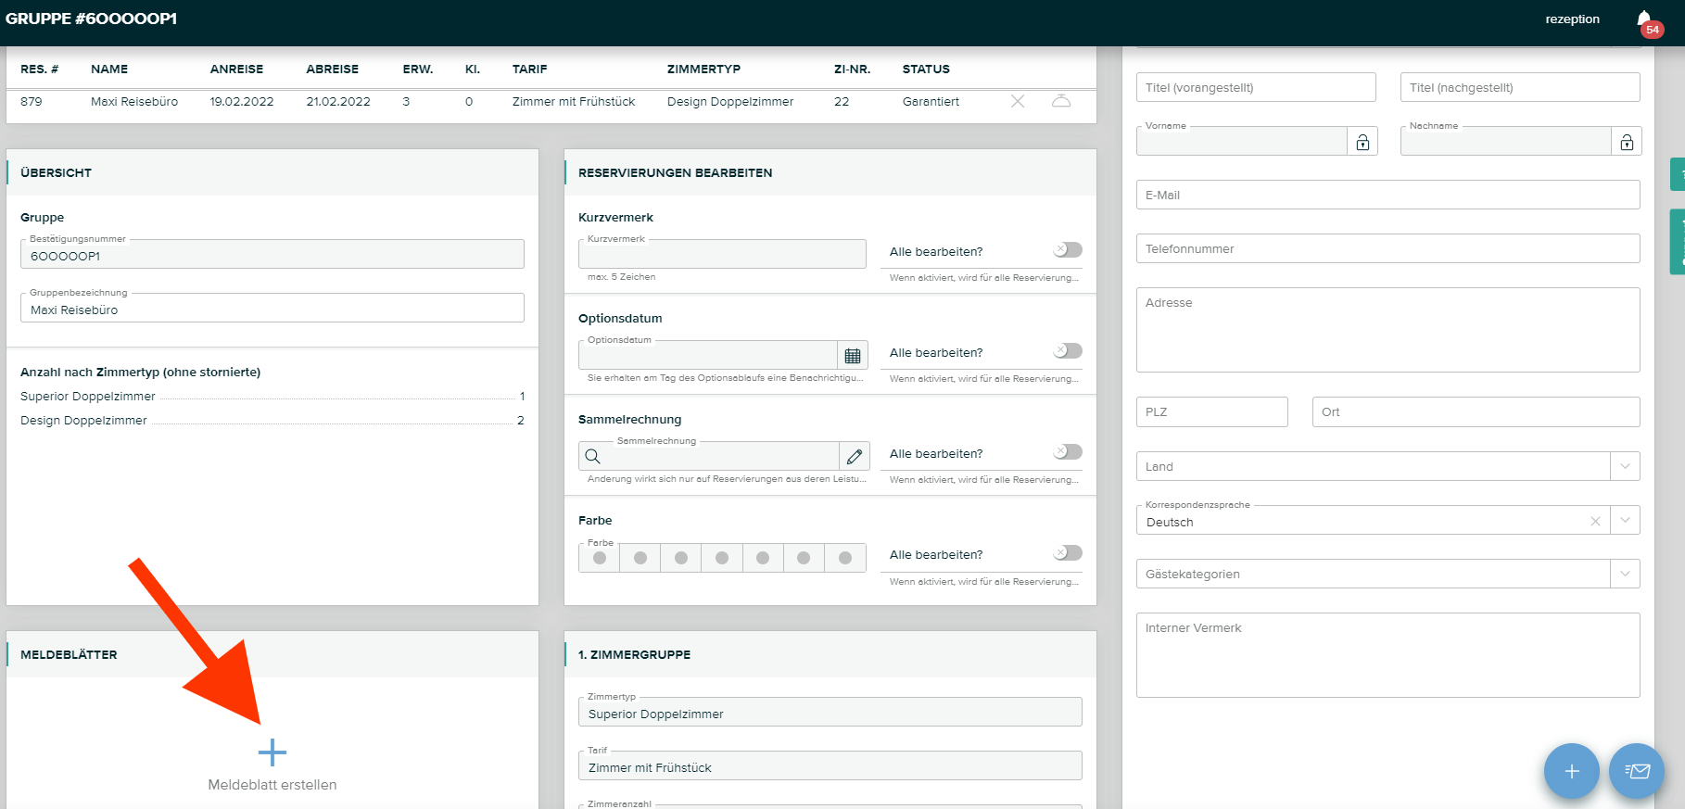This screenshot has width=1685, height=809.
Task: Click the ANREISE column header
Action: [236, 70]
